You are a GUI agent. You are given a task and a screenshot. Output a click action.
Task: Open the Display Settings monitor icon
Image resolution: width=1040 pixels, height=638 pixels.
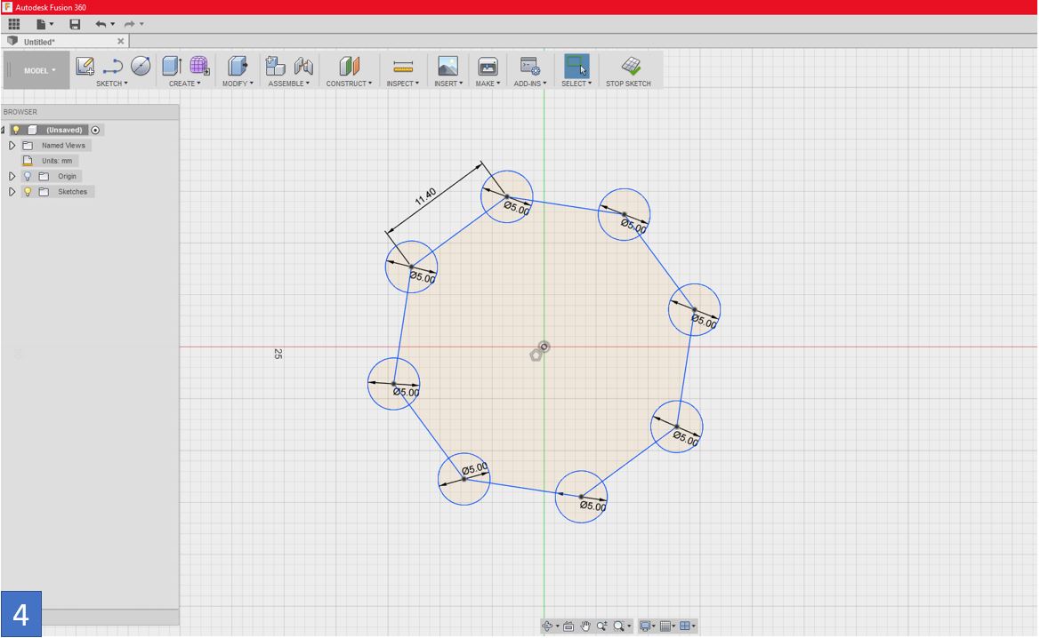point(645,626)
